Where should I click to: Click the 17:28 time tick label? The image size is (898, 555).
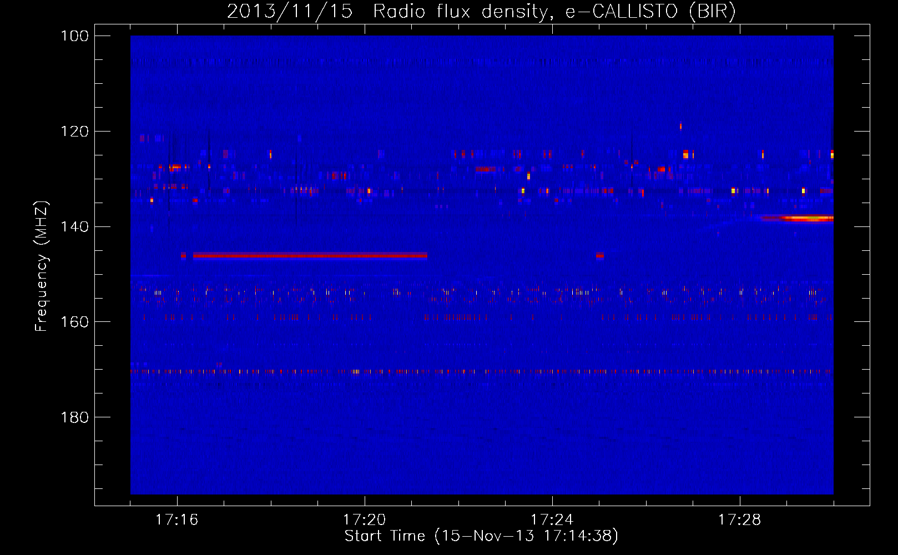coord(740,520)
